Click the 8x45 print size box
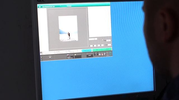The height and width of the screenshot is (100, 179). (x=90, y=56)
